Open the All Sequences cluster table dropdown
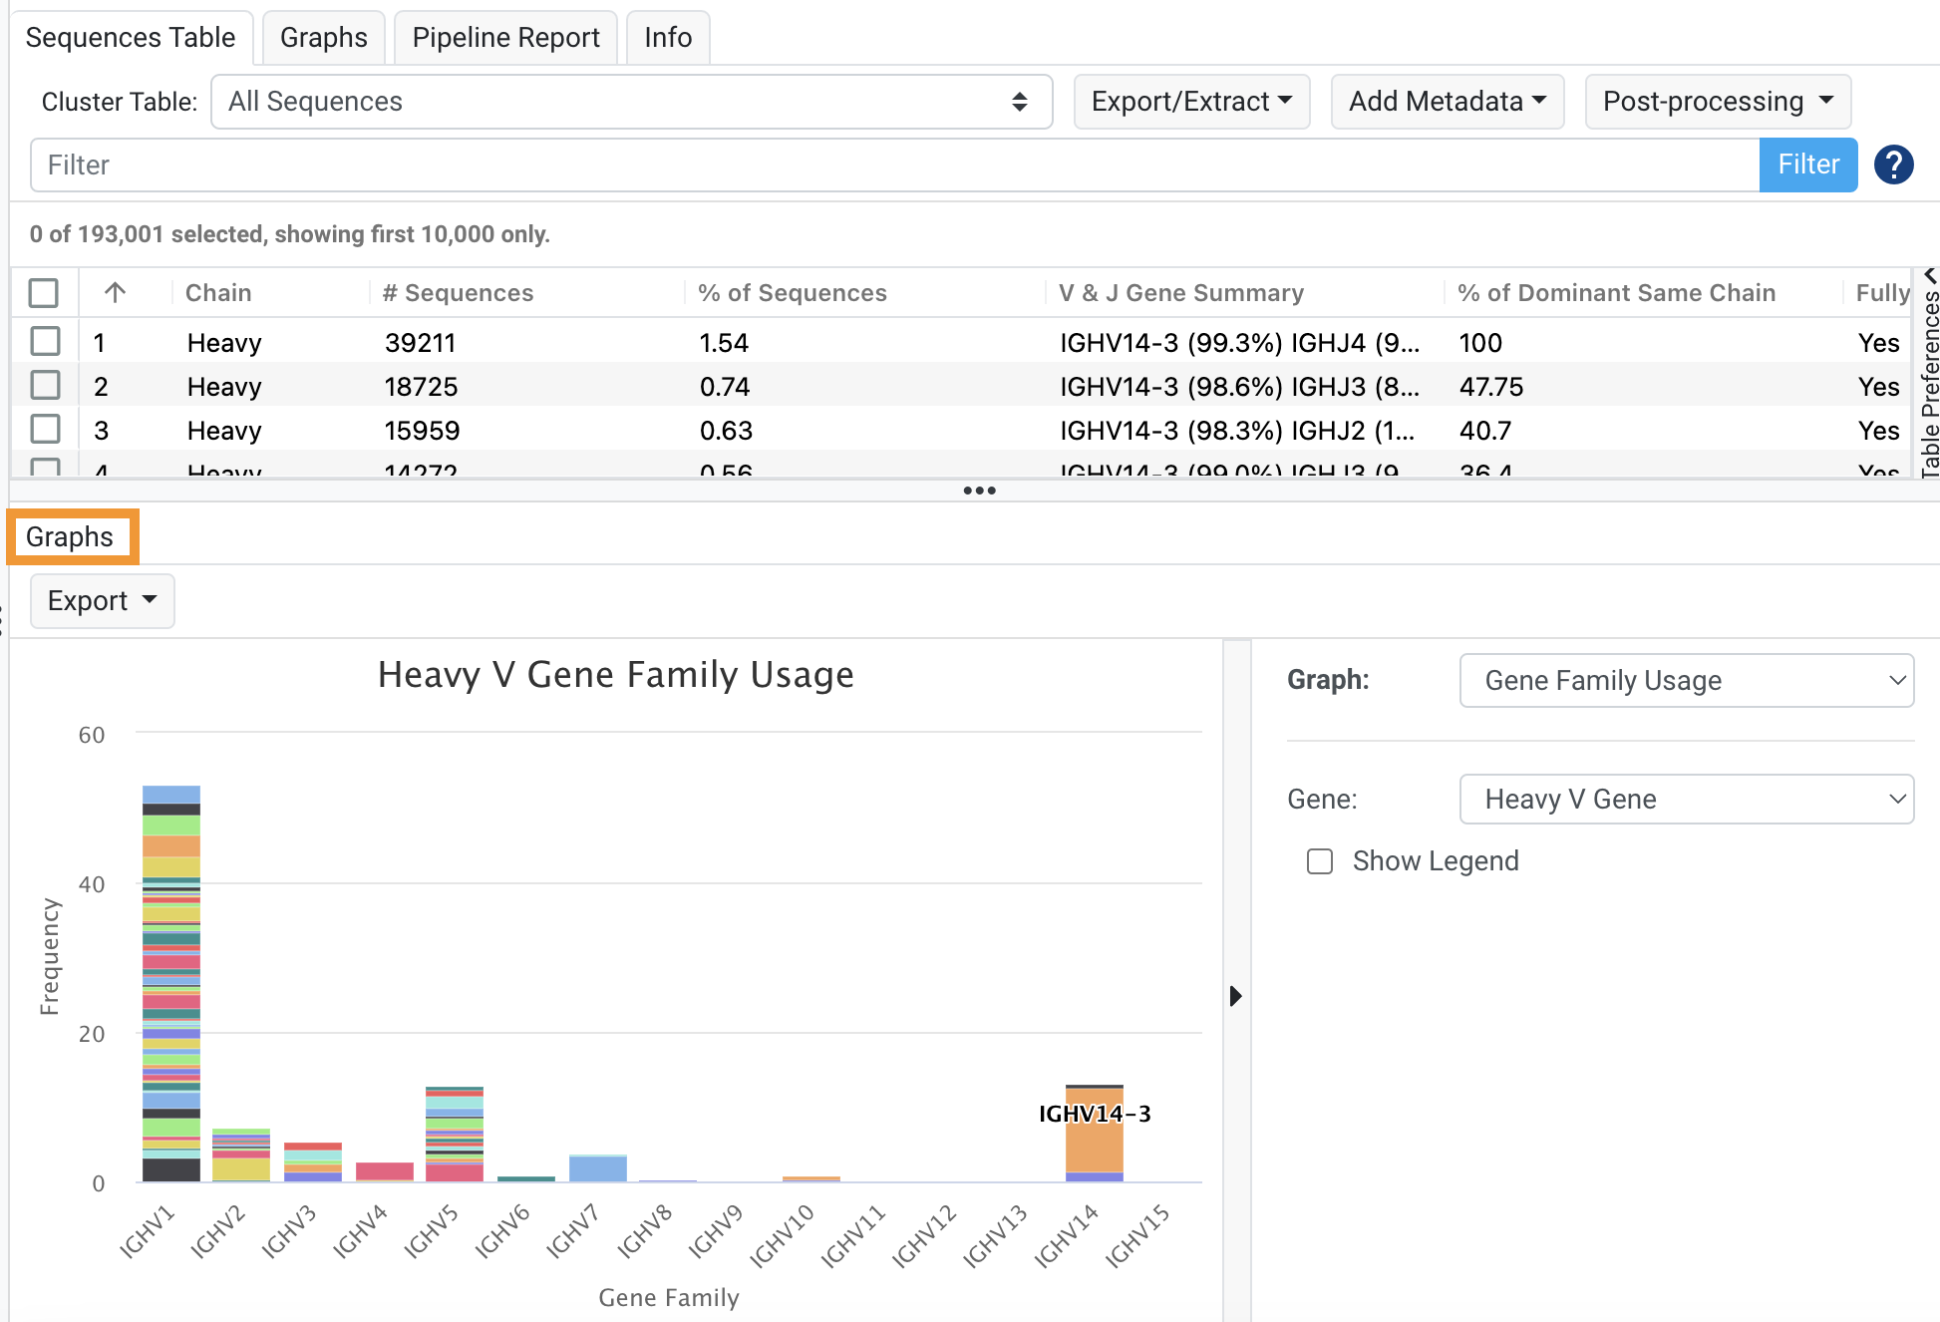The width and height of the screenshot is (1940, 1322). pos(631,101)
